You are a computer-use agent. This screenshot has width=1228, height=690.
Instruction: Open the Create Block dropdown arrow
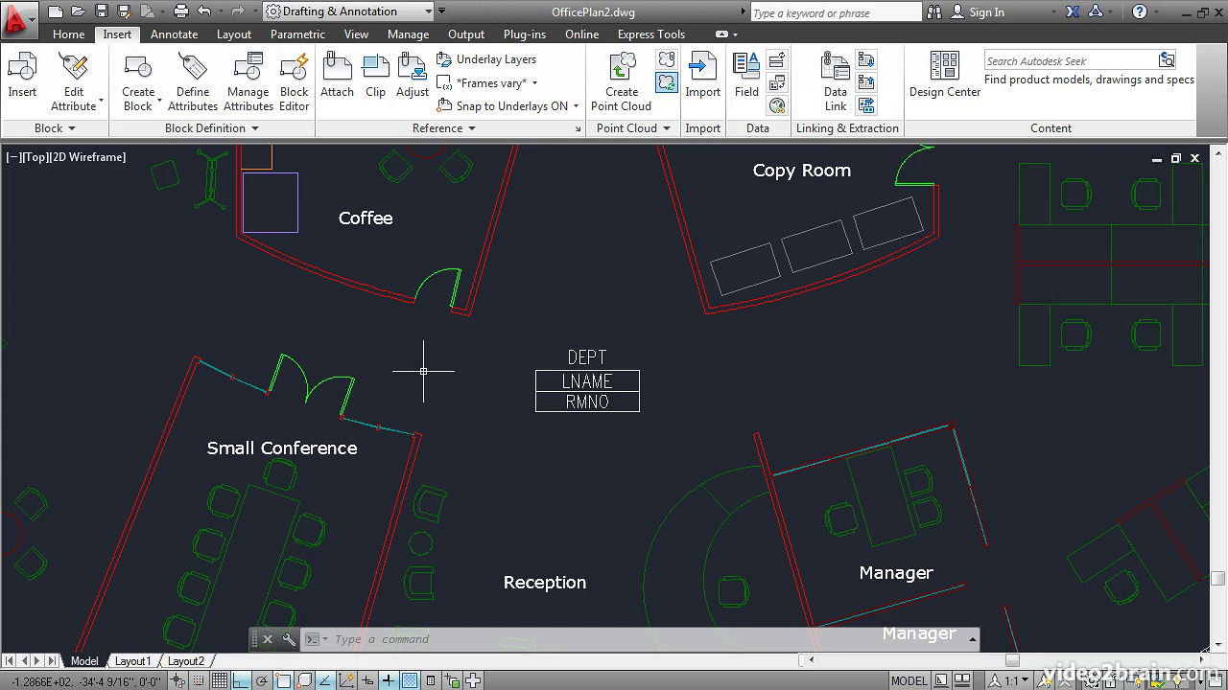(x=159, y=100)
